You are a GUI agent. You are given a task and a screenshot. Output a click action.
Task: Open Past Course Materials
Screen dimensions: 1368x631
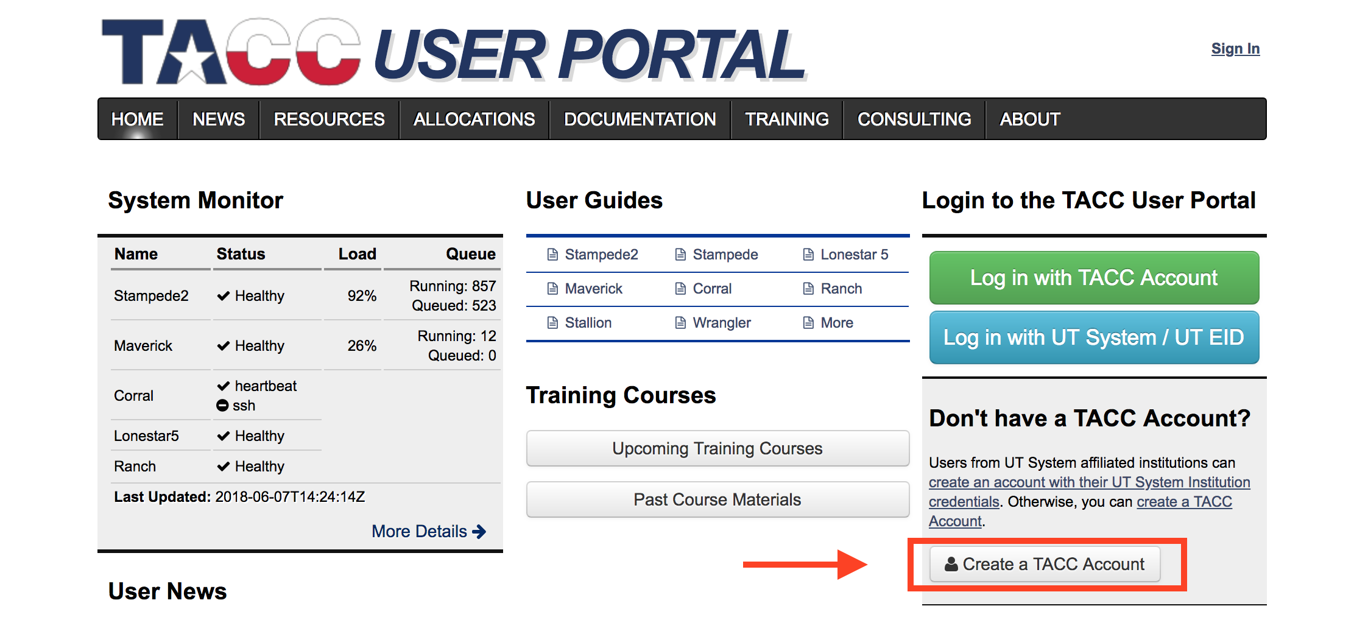tap(717, 499)
